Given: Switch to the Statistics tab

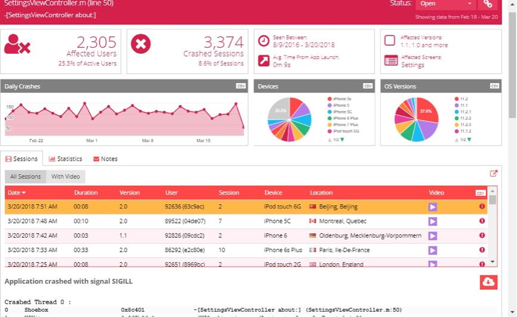Looking at the screenshot, I should (66, 159).
